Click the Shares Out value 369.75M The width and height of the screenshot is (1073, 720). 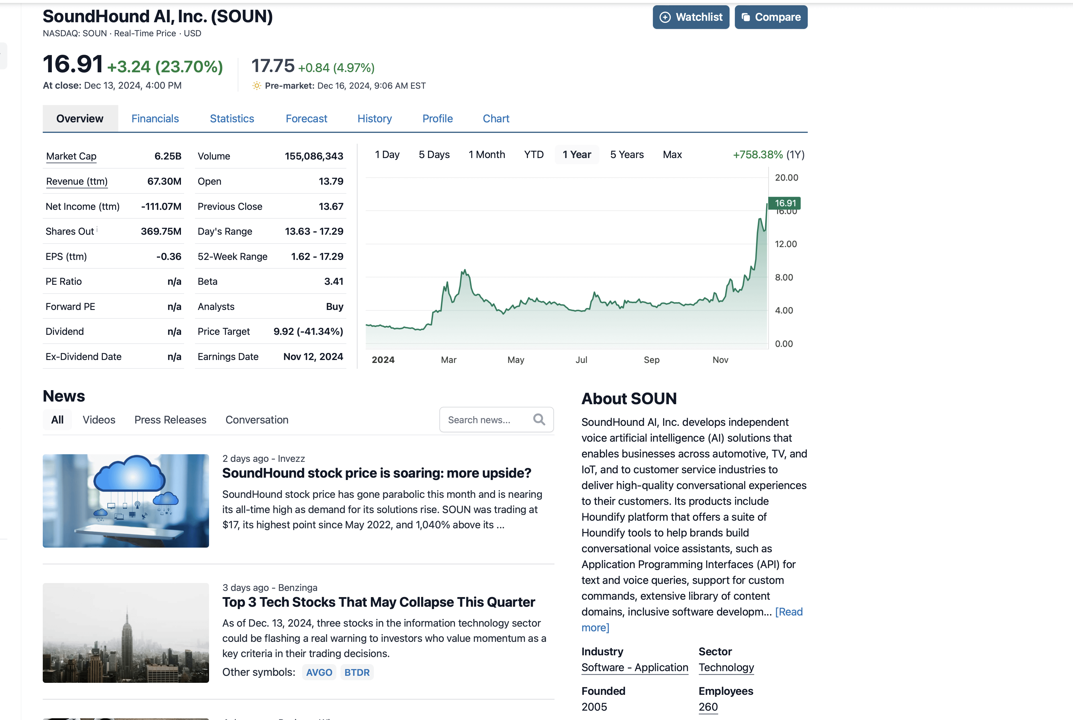(161, 232)
